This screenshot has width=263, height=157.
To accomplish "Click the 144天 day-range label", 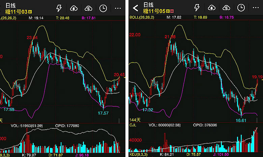I will [135, 120].
